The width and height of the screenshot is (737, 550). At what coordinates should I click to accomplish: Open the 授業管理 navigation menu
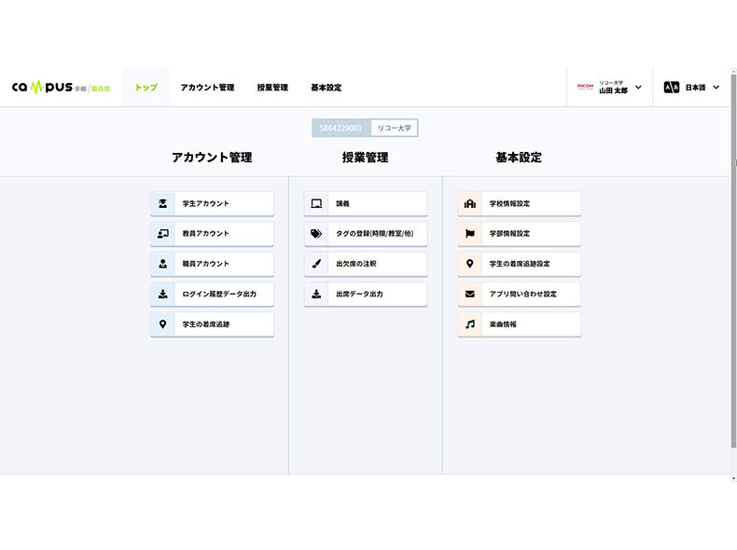[x=272, y=88]
